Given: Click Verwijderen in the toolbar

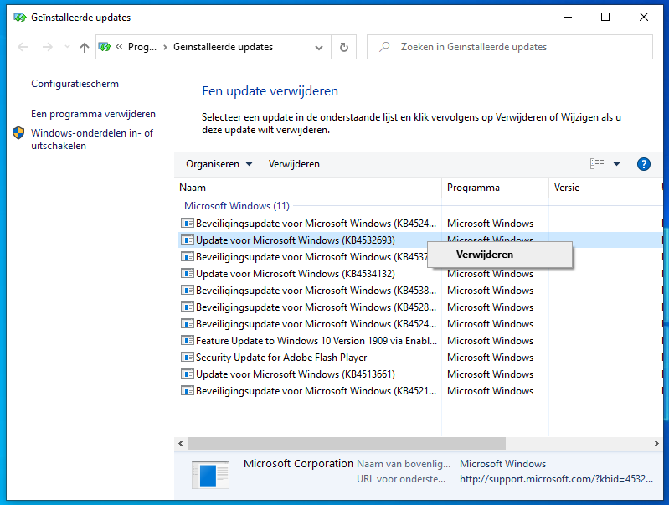Looking at the screenshot, I should pyautogui.click(x=294, y=164).
